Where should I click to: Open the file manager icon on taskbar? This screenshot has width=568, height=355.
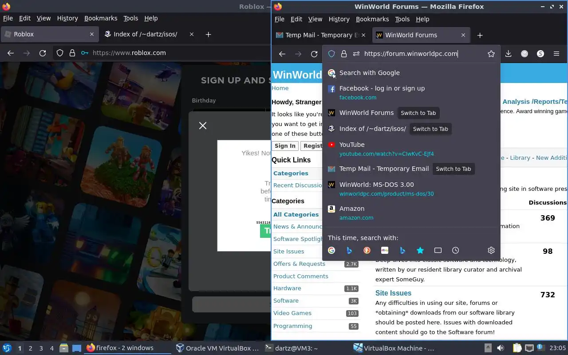[x=63, y=348]
